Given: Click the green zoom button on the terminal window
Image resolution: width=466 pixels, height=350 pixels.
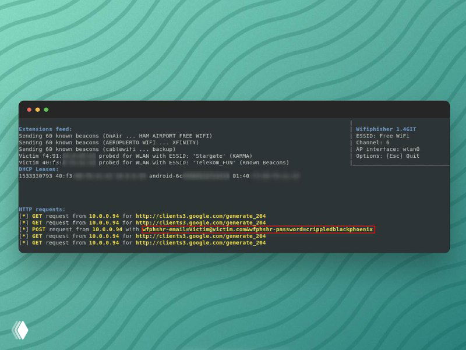Looking at the screenshot, I should tap(45, 109).
